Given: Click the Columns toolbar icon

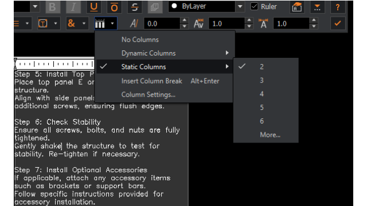Looking at the screenshot, I should click(x=100, y=23).
